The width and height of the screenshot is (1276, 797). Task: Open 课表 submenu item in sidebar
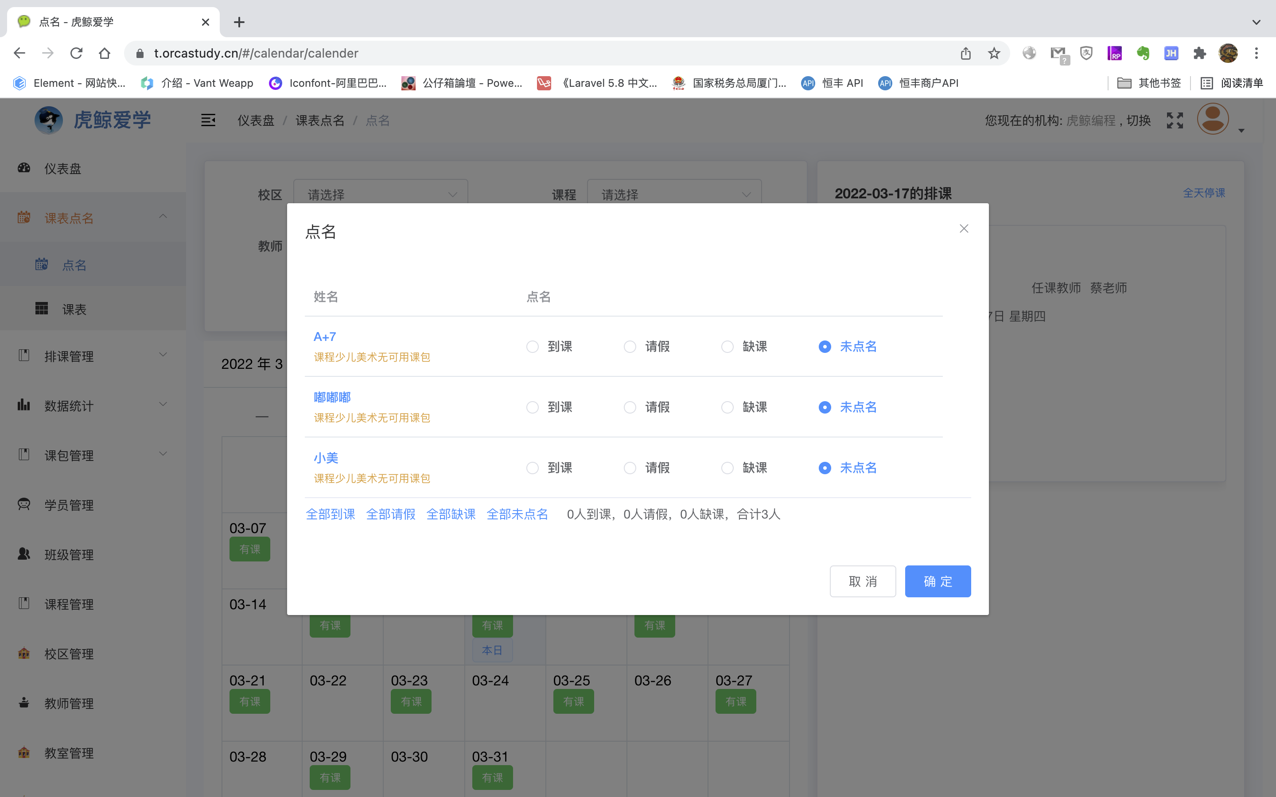(x=93, y=309)
